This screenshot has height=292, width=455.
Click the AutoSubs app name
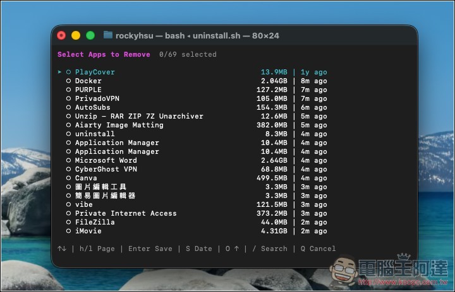coord(92,107)
